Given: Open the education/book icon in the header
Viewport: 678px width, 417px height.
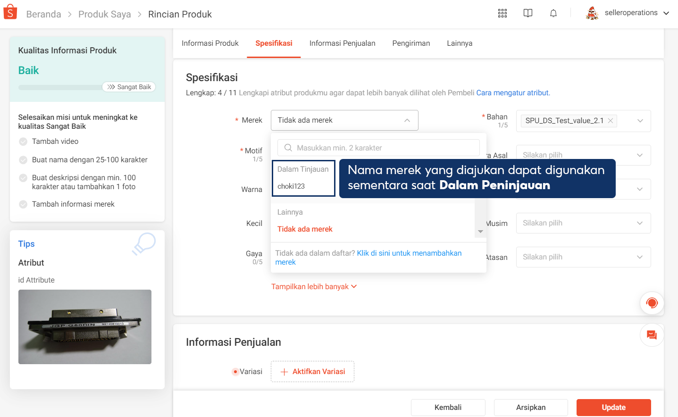Looking at the screenshot, I should 527,13.
